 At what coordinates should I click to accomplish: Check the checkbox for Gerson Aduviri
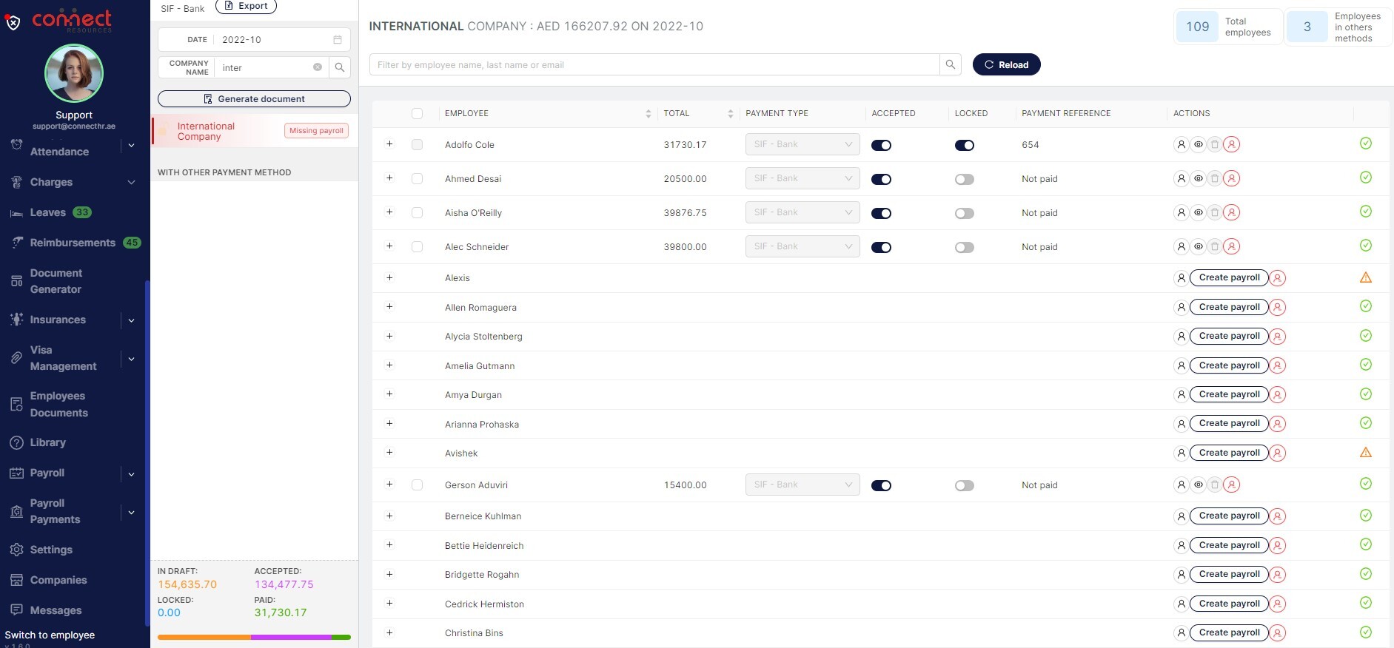[x=418, y=485]
